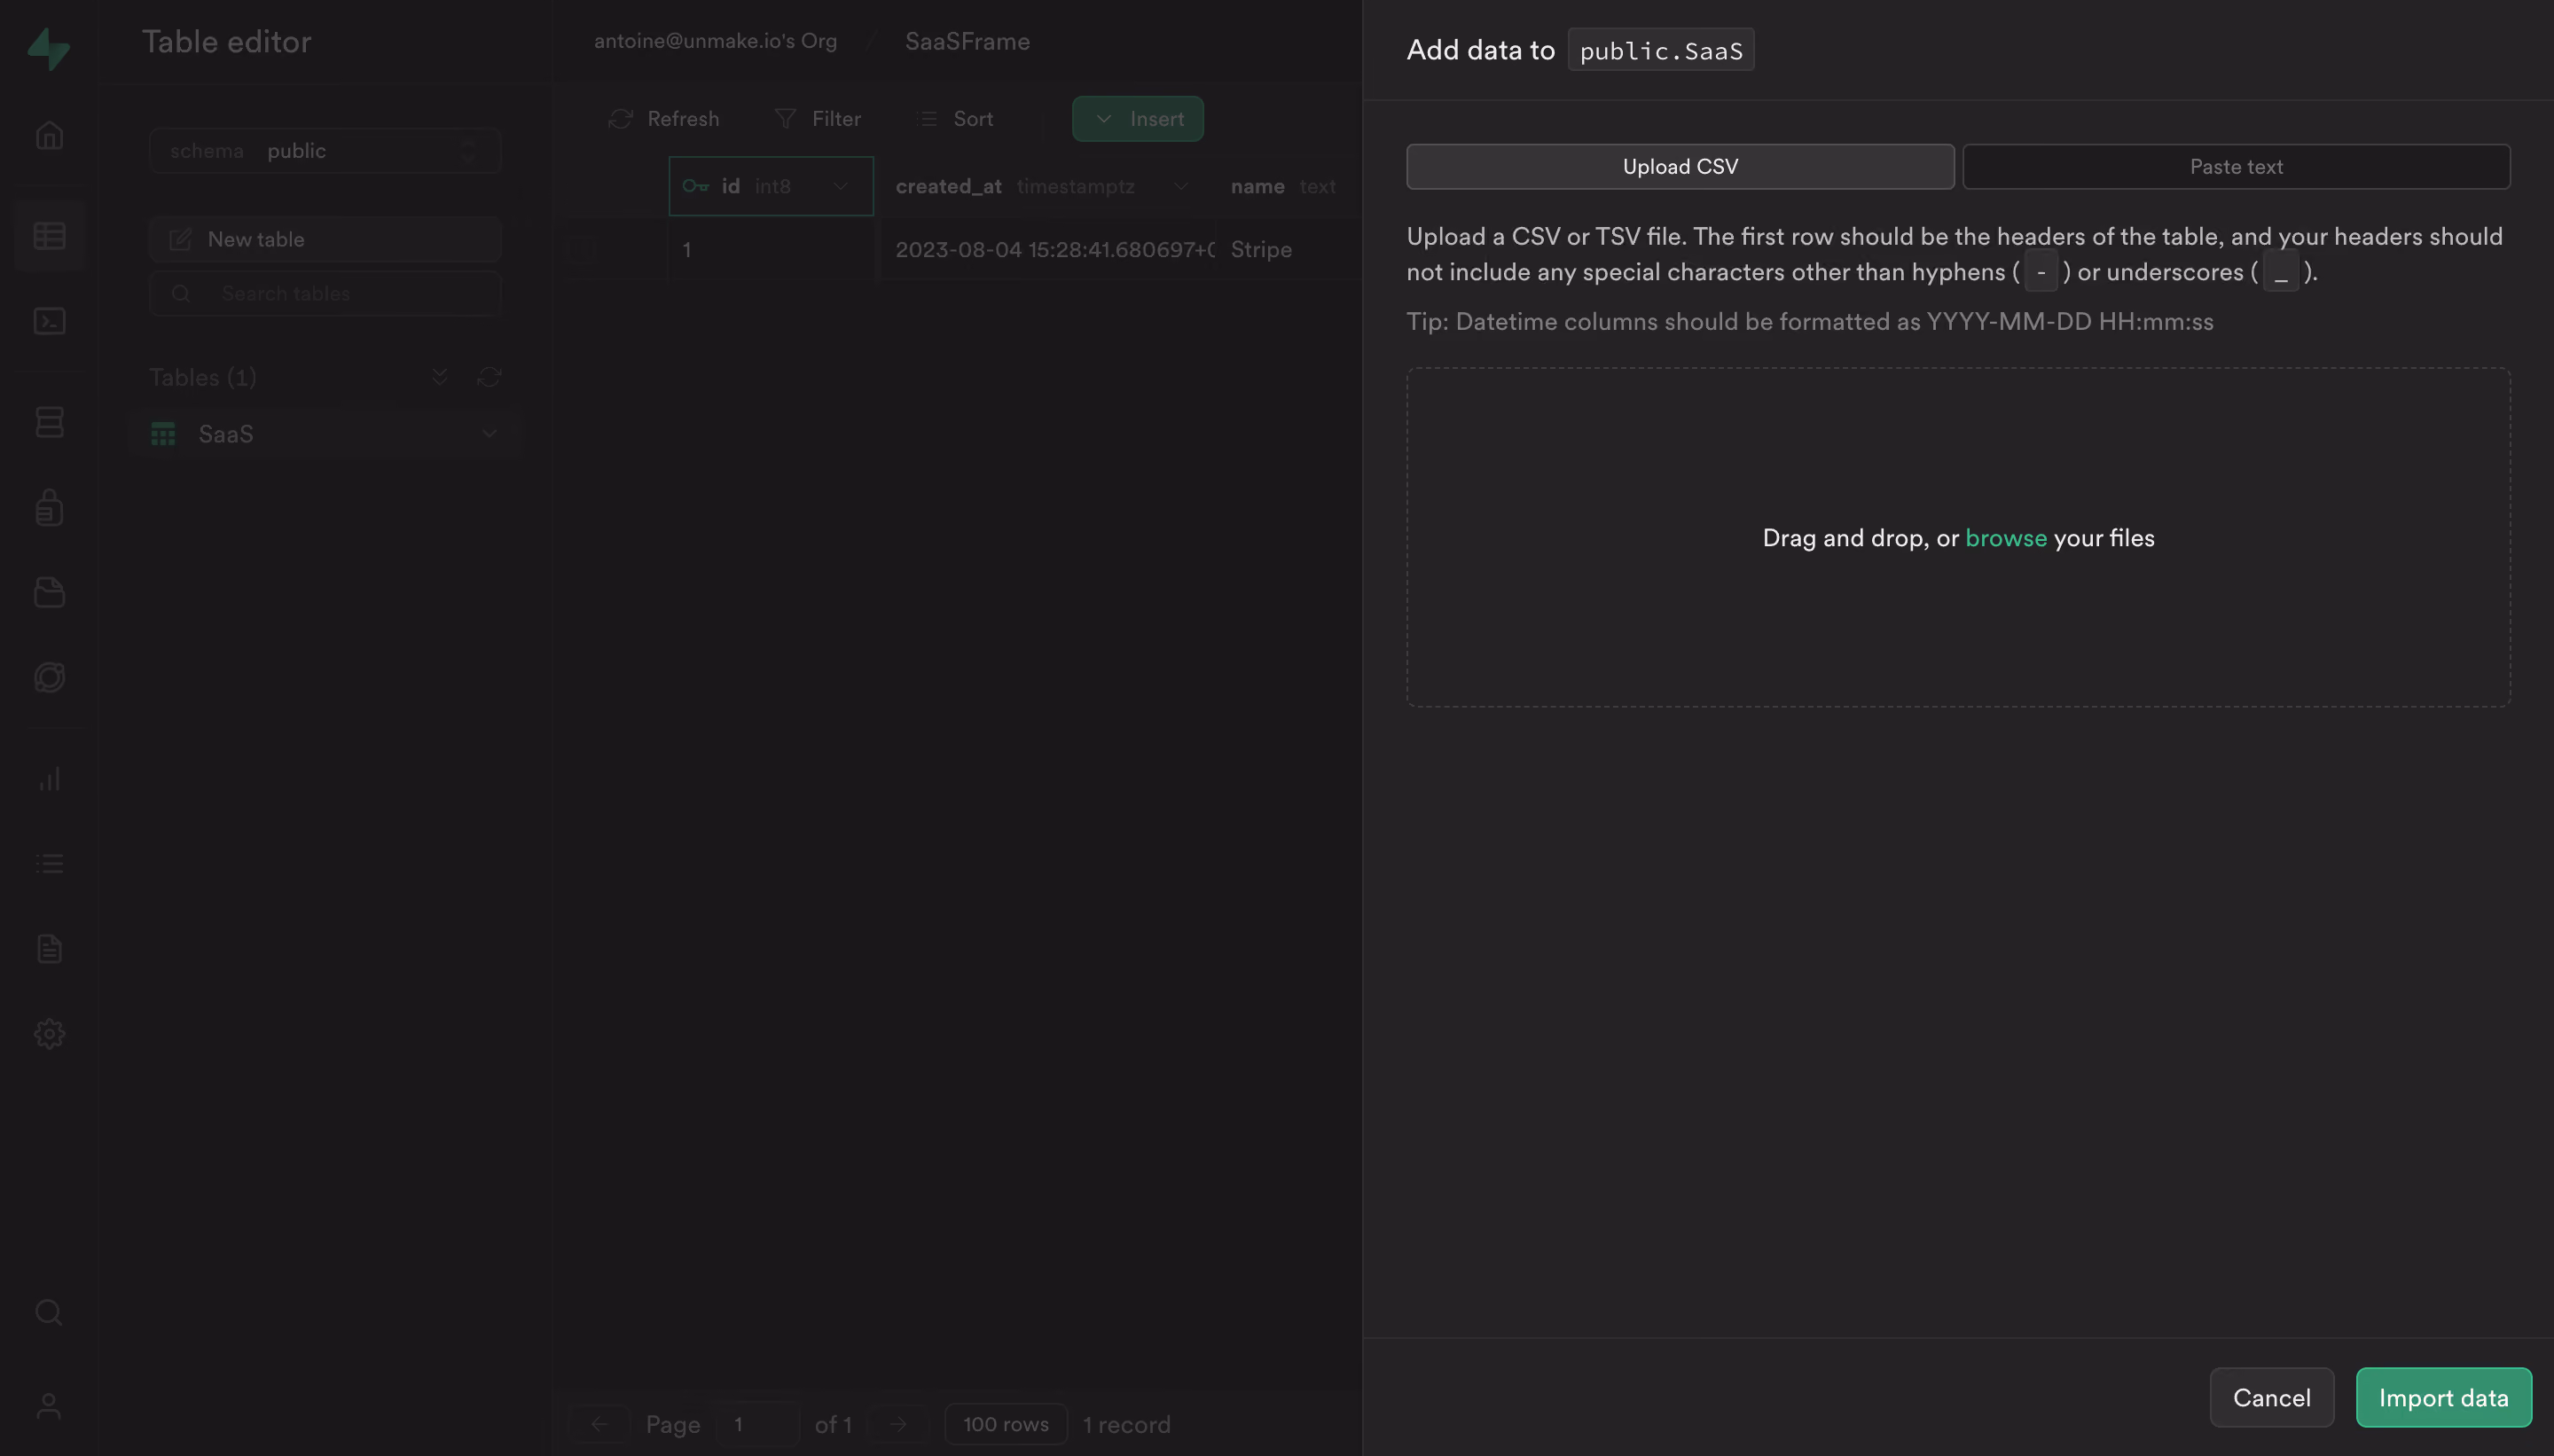Open the Project settings gear icon

49,1034
